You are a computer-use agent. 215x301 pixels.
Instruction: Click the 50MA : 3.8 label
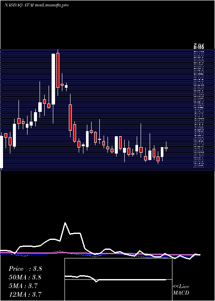(x=25, y=277)
